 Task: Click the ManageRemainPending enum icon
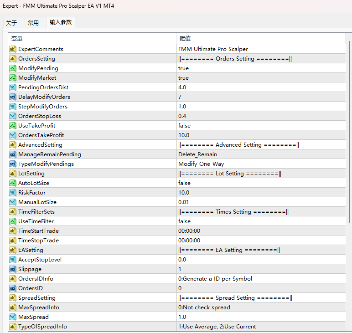pyautogui.click(x=13, y=154)
